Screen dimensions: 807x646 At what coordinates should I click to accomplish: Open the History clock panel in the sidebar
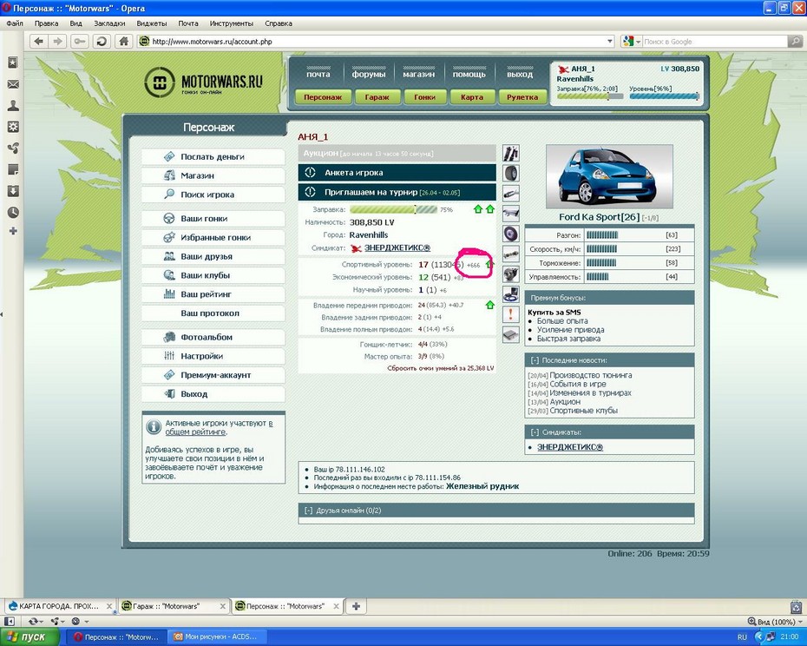13,212
